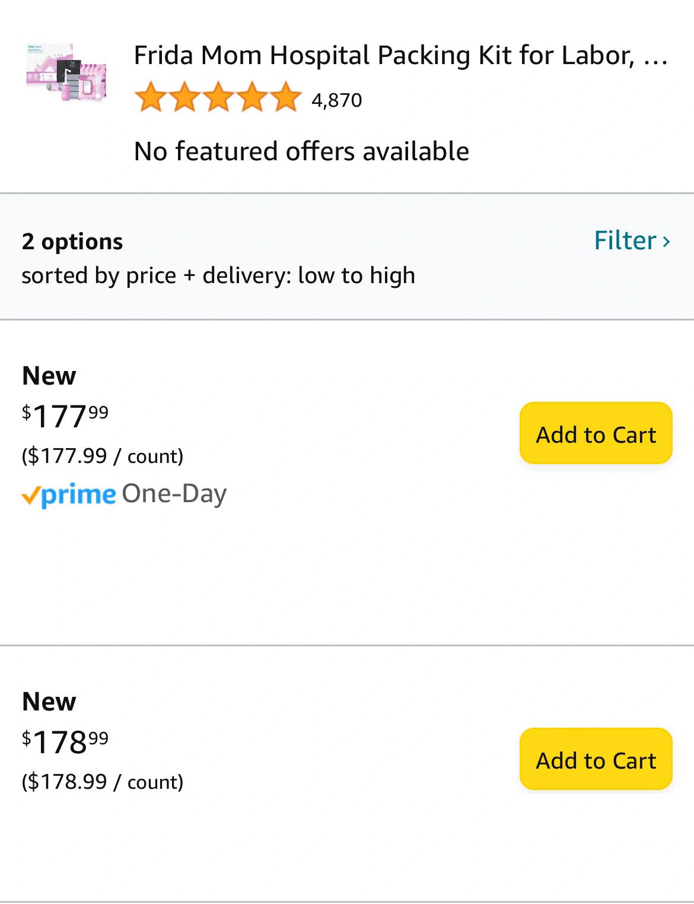This screenshot has width=694, height=904.
Task: Select the $178.99 offer price
Action: (65, 741)
